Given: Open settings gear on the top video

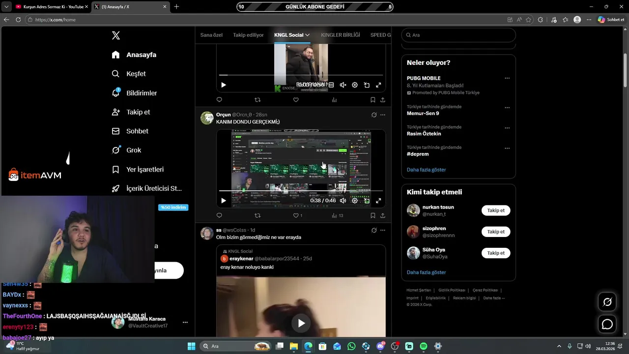Looking at the screenshot, I should pyautogui.click(x=355, y=85).
